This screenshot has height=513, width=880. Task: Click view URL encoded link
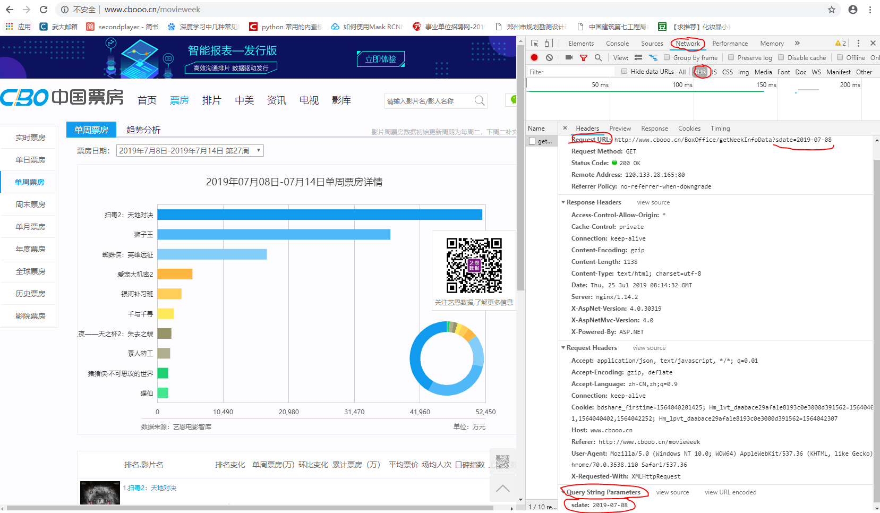tap(730, 492)
